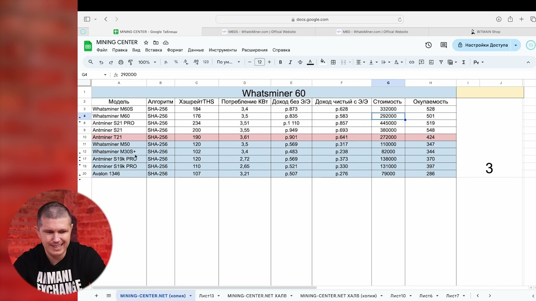The image size is (536, 301).
Task: Open the borders tool
Action: 333,62
